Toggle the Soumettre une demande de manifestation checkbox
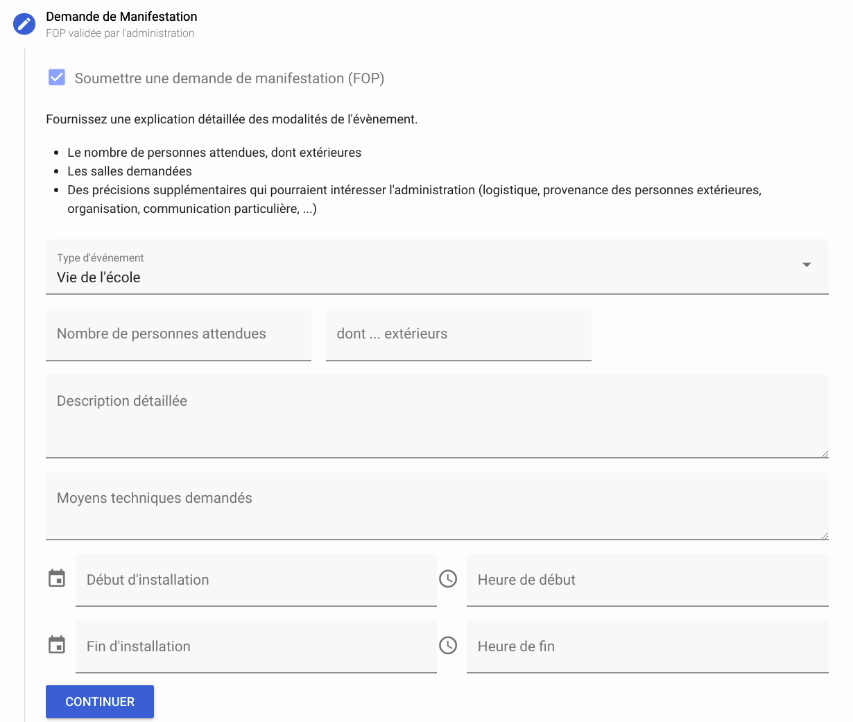The image size is (853, 722). pos(57,77)
